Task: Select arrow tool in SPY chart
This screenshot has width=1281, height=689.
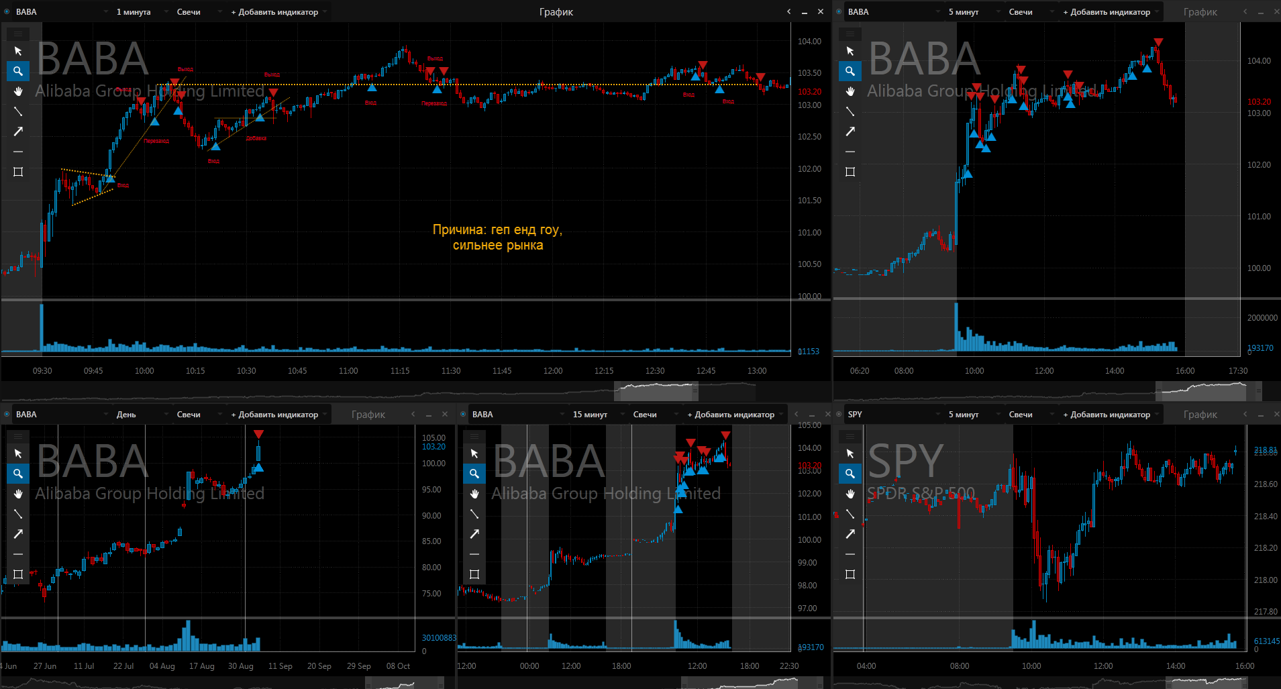Action: pyautogui.click(x=850, y=534)
